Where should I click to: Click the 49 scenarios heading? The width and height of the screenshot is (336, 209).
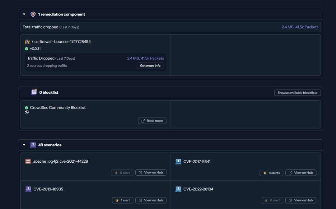50,145
